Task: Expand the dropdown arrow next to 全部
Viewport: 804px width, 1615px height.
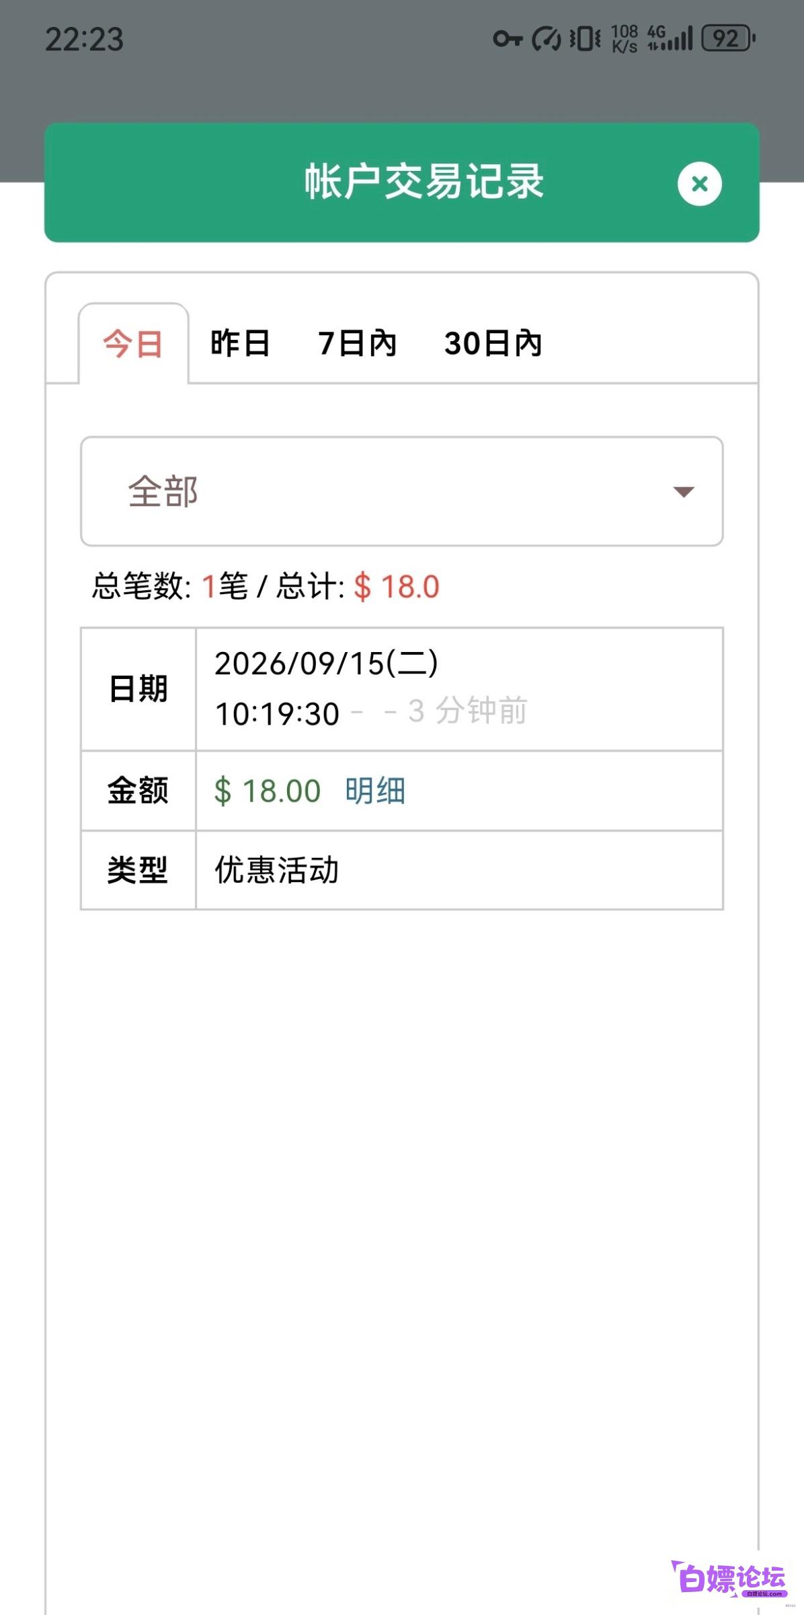Action: (684, 492)
